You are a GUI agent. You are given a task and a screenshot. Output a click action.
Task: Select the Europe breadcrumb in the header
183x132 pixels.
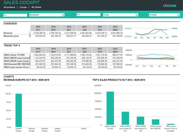coord(23,7)
